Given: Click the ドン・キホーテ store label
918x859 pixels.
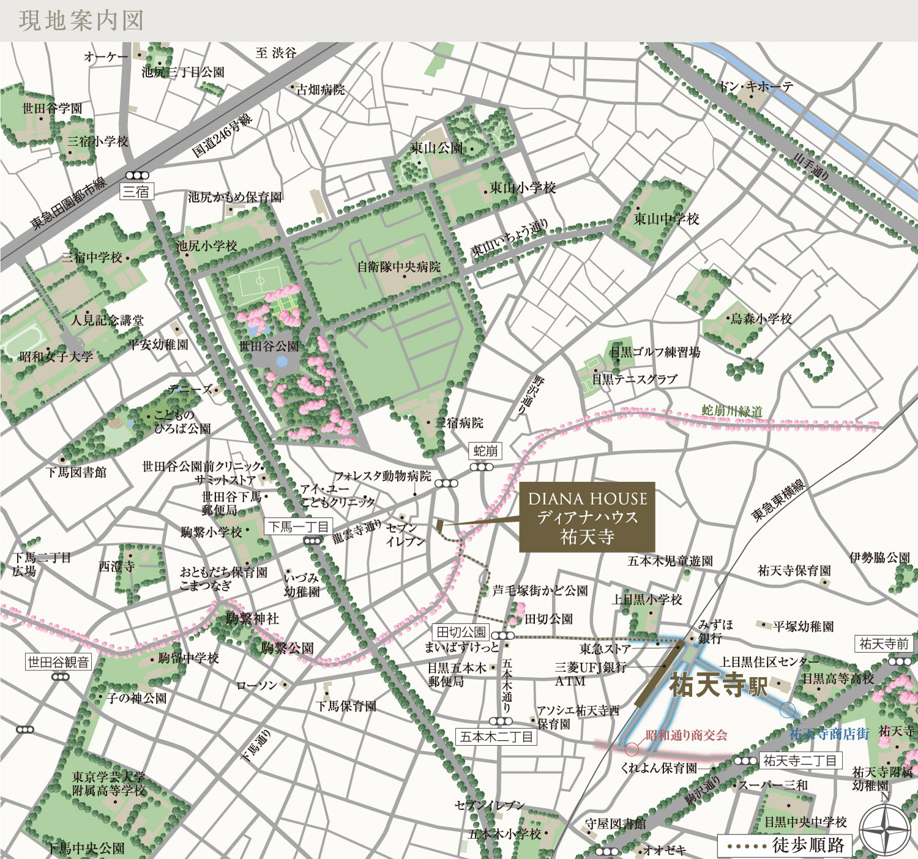Looking at the screenshot, I should coord(756,87).
